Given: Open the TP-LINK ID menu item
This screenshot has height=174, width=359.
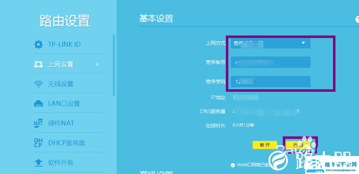Looking at the screenshot, I should (x=69, y=44).
